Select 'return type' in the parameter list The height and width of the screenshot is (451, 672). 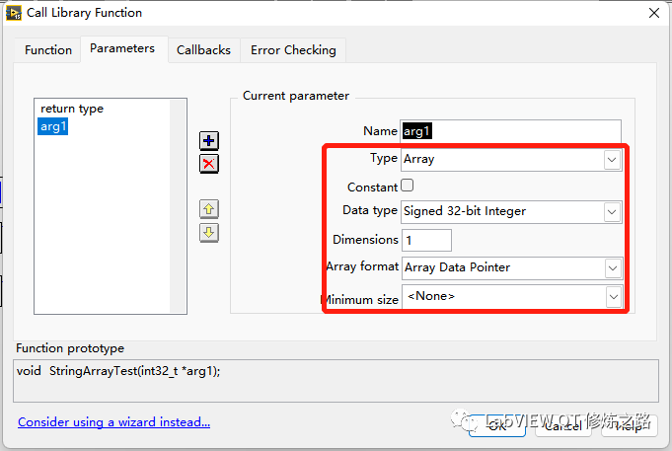coord(72,109)
